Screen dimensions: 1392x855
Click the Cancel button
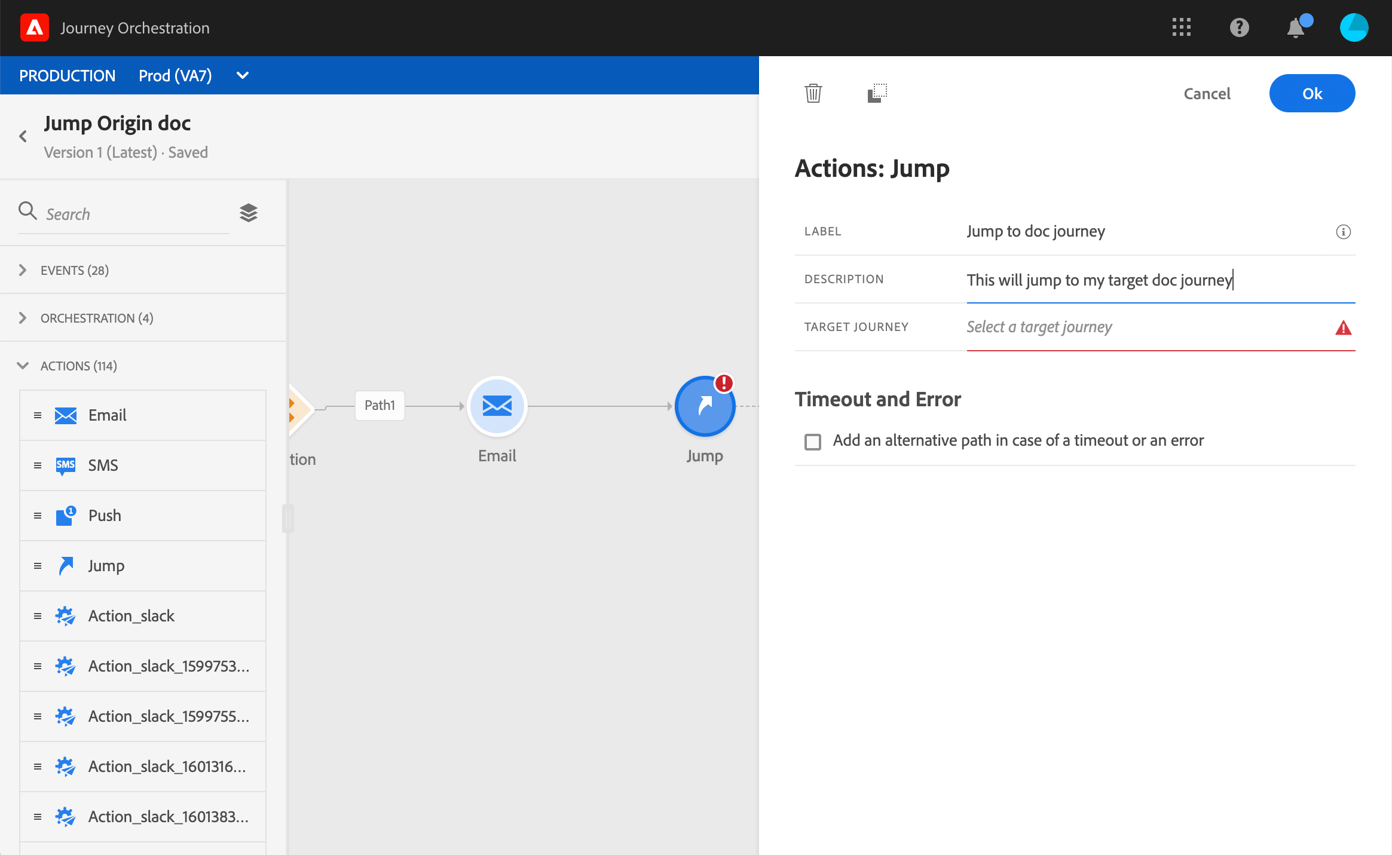click(x=1207, y=94)
